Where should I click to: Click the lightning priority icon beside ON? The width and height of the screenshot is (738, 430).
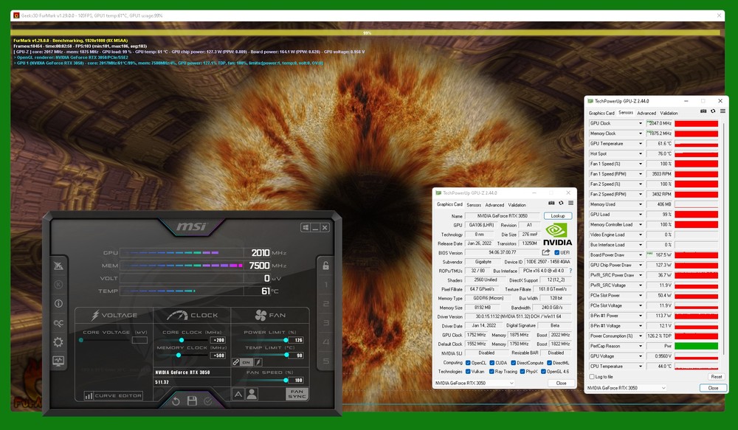(258, 362)
